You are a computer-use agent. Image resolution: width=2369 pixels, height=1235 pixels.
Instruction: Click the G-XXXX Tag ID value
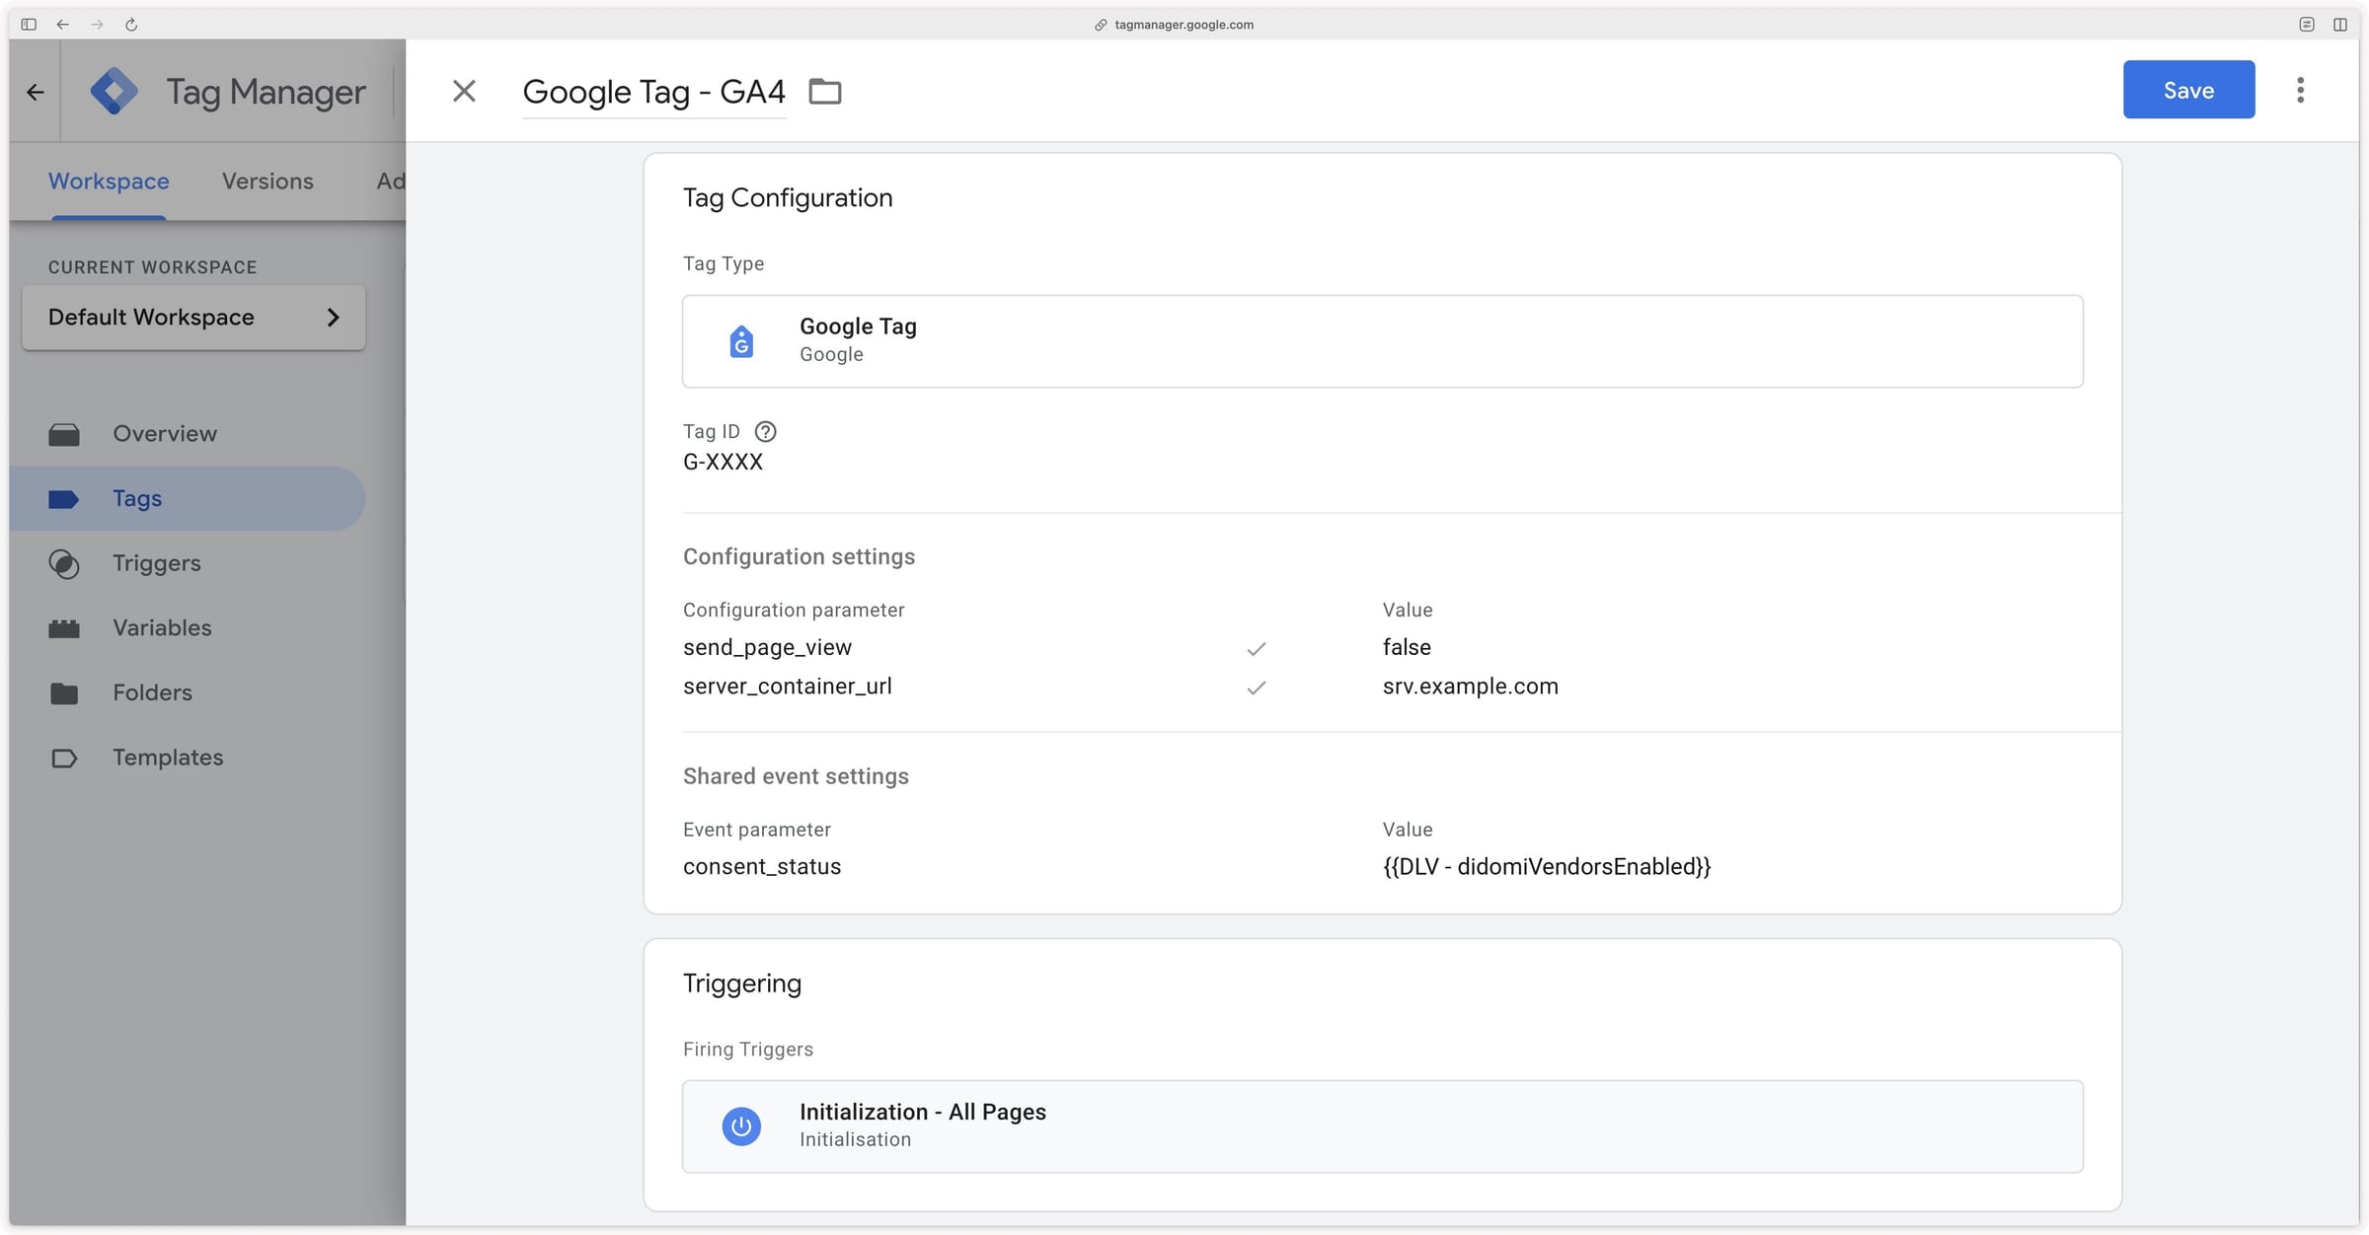[723, 462]
